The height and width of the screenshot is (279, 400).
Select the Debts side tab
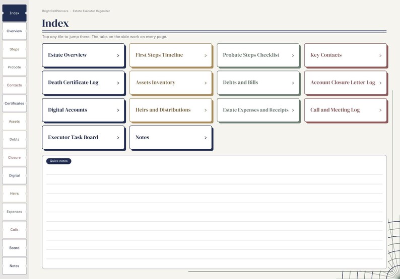pyautogui.click(x=14, y=140)
